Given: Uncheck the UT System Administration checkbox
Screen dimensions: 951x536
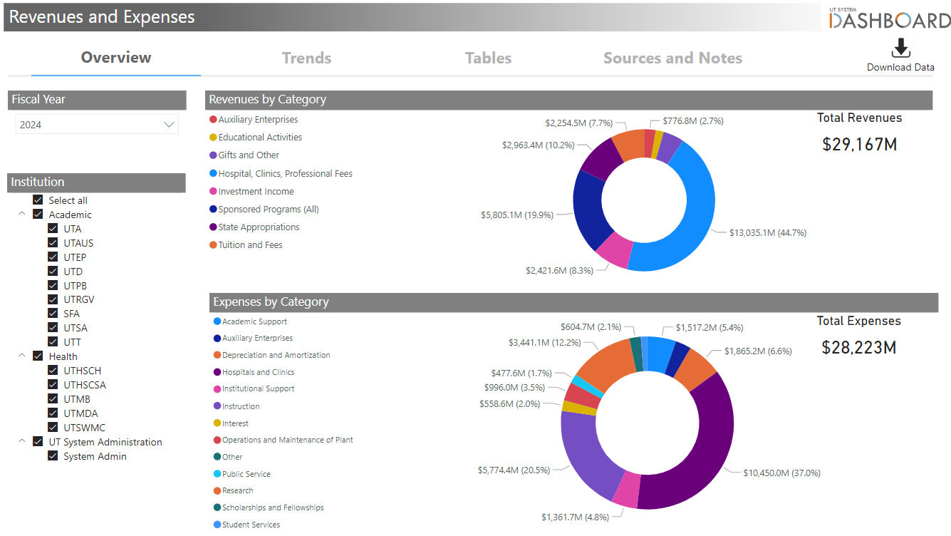Looking at the screenshot, I should pos(38,441).
